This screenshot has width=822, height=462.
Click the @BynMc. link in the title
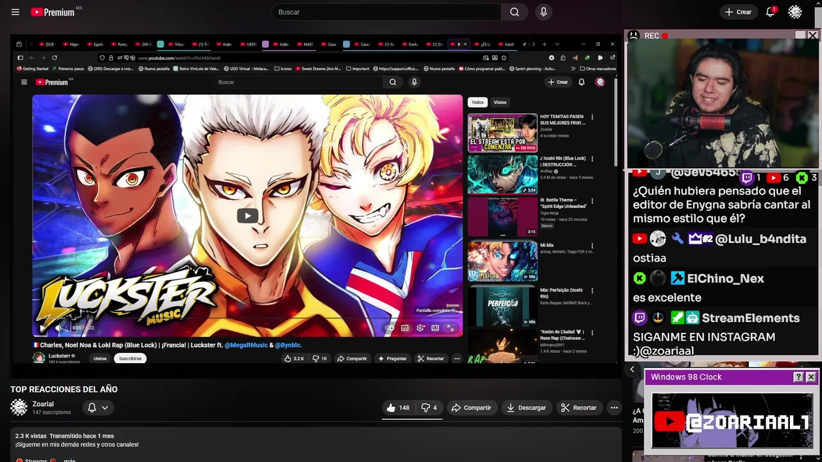288,345
